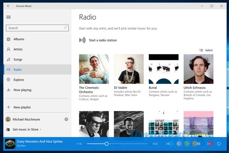Open the DJ Vadim radio station thumbnail
Image resolution: width=229 pixels, height=153 pixels.
(128, 69)
